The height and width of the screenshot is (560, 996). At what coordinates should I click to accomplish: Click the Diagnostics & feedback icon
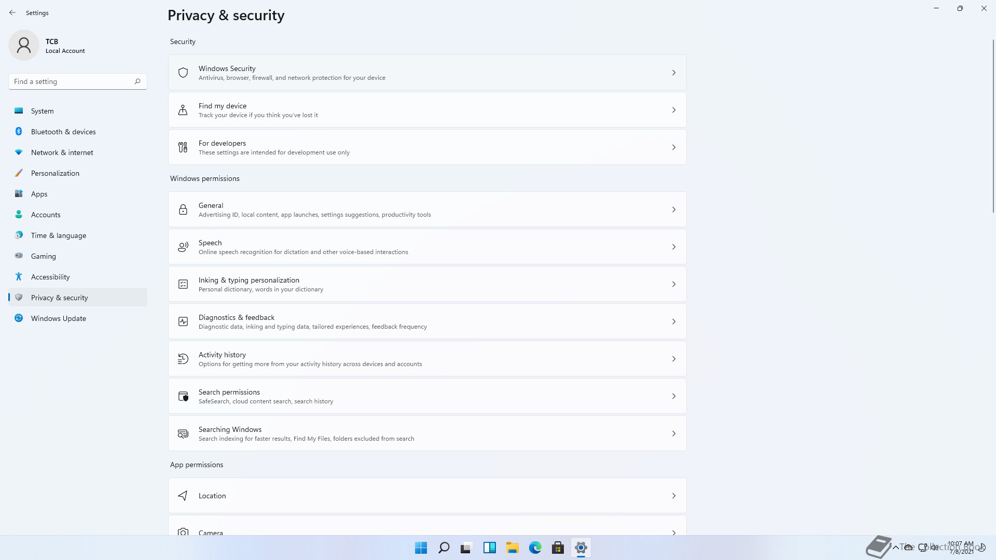183,321
